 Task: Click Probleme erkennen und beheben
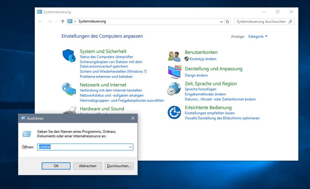pos(106,76)
